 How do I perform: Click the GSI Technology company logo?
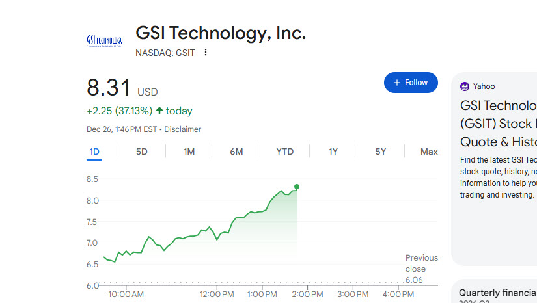tap(104, 41)
